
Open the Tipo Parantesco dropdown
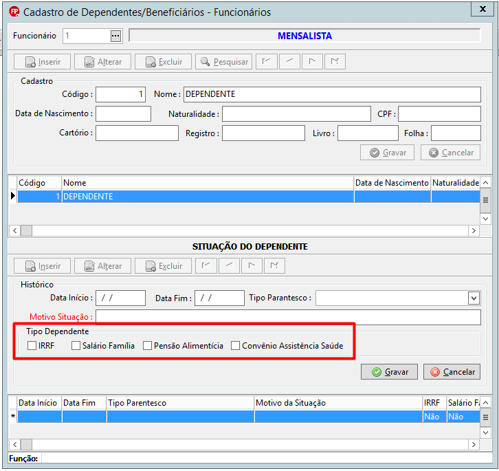(474, 298)
